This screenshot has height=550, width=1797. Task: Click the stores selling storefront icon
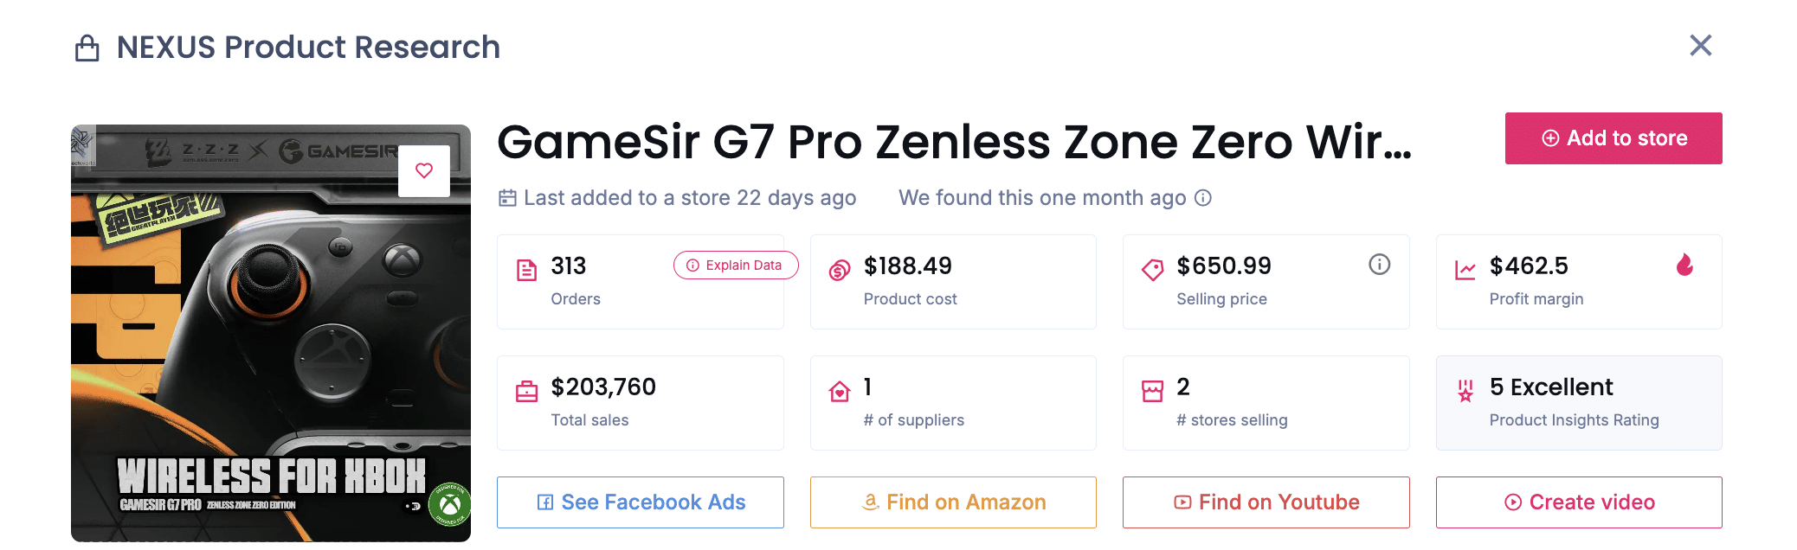click(1152, 392)
